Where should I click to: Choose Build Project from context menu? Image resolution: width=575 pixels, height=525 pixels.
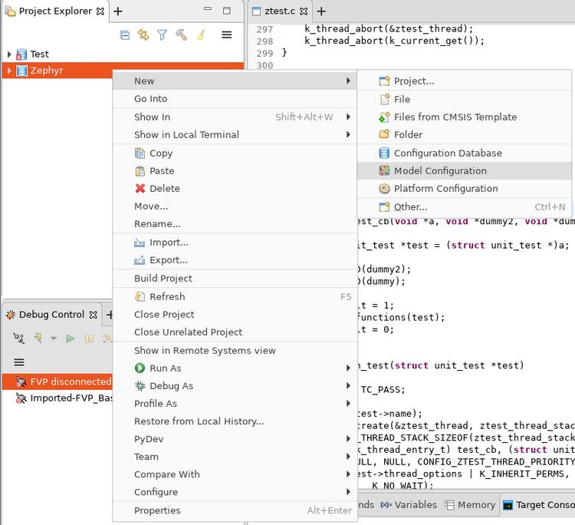click(163, 279)
